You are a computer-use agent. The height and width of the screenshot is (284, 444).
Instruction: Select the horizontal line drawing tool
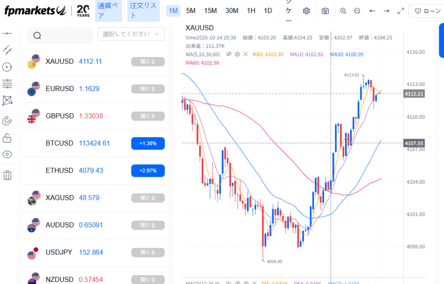(x=7, y=33)
